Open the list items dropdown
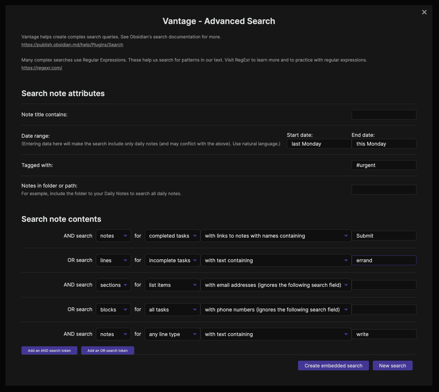This screenshot has height=392, width=439. click(x=172, y=285)
